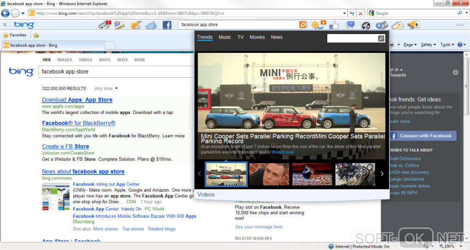Switch to the TV tab in panel
This screenshot has height=250, width=470.
241,37
